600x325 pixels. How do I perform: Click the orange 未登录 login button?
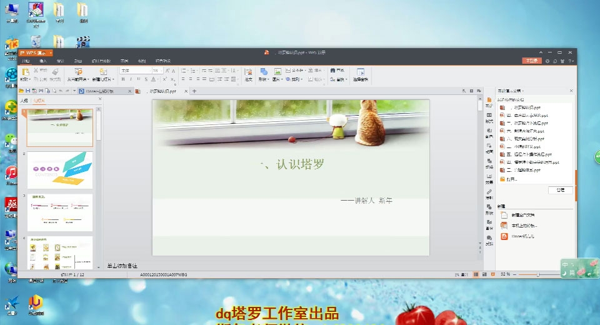tap(532, 61)
